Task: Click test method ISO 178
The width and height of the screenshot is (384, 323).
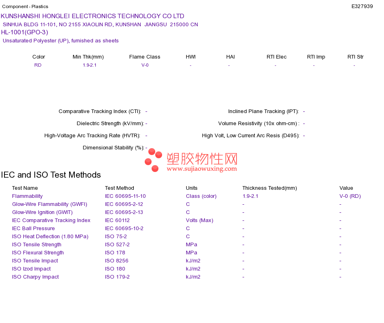Action: tap(115, 252)
